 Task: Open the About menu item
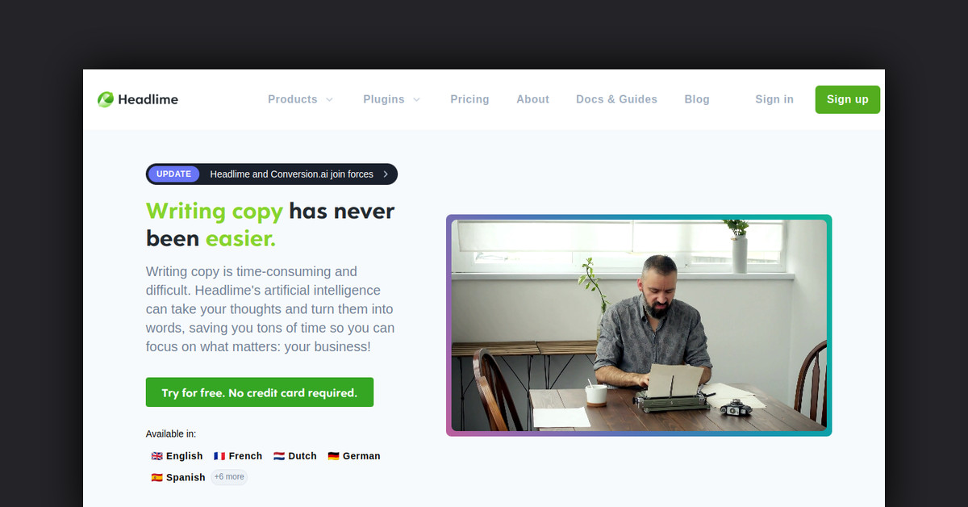(532, 99)
